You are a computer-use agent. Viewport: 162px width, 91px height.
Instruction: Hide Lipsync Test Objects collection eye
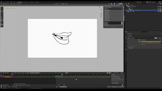pyautogui.click(x=159, y=7)
